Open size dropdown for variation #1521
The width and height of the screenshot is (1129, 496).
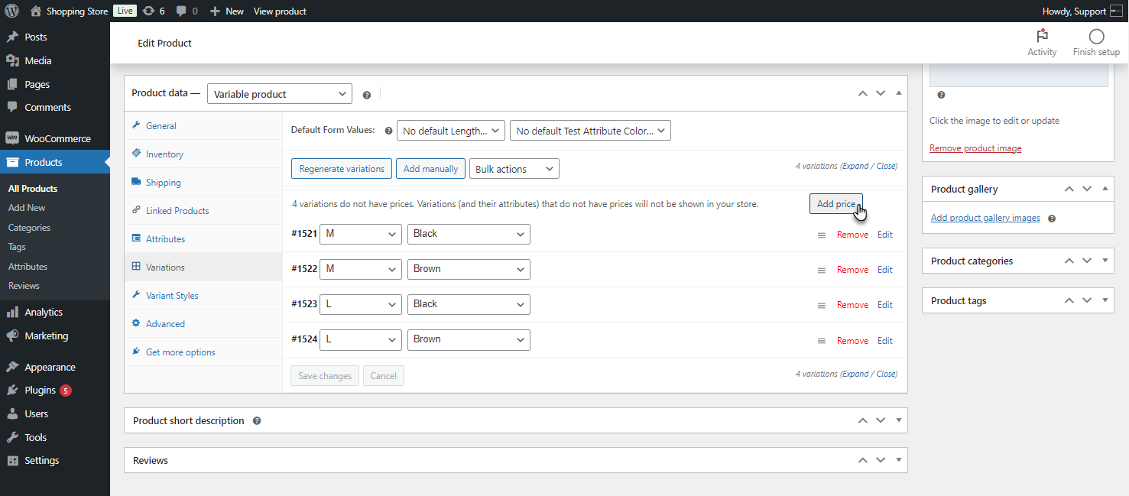tap(361, 234)
